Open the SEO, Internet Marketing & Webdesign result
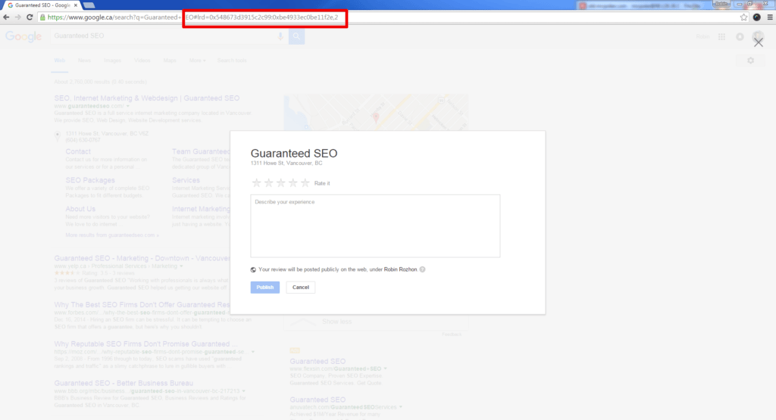Screen dimensions: 776x420 tap(147, 98)
